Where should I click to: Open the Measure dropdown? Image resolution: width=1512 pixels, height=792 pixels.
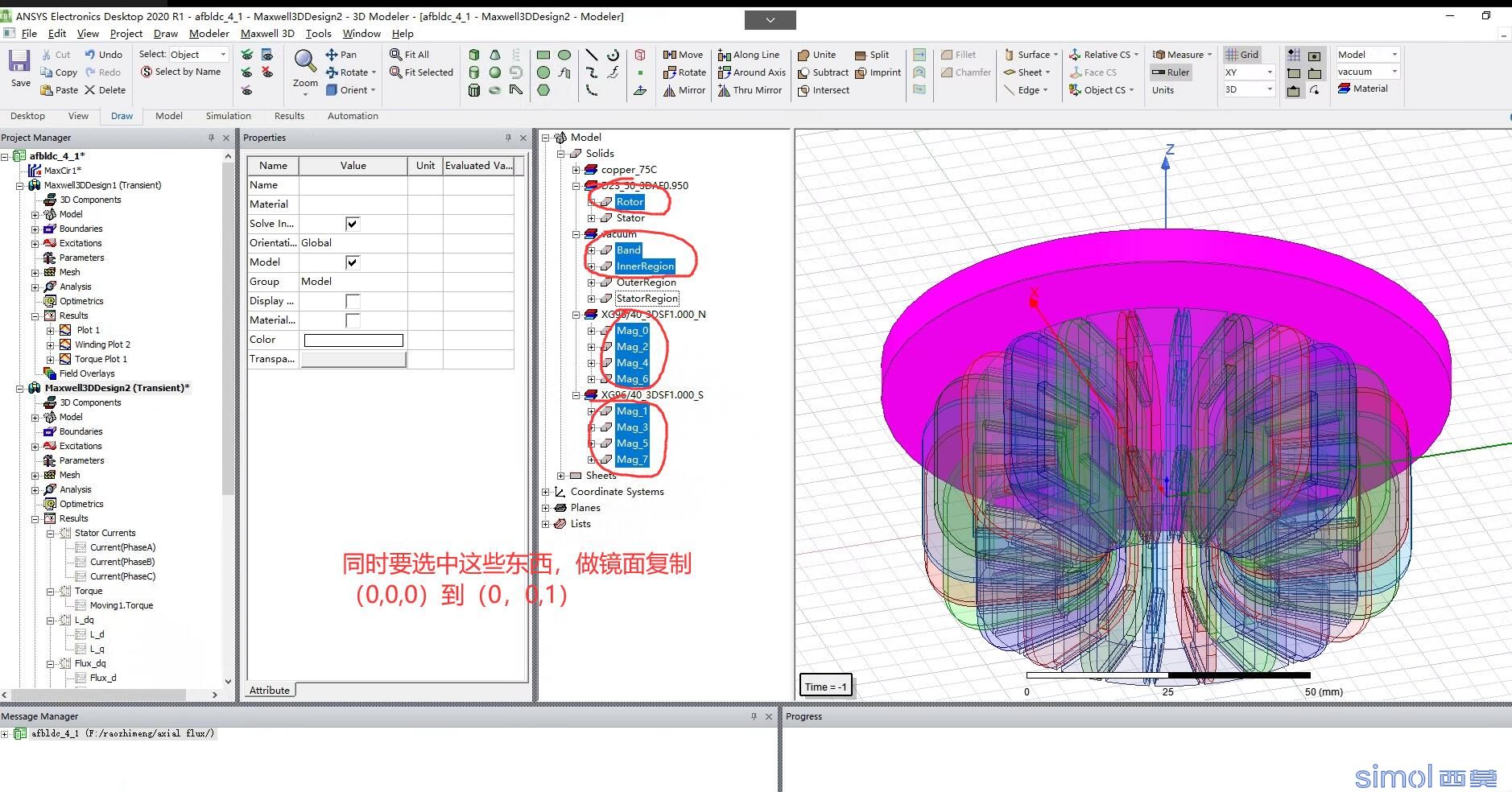(1182, 55)
